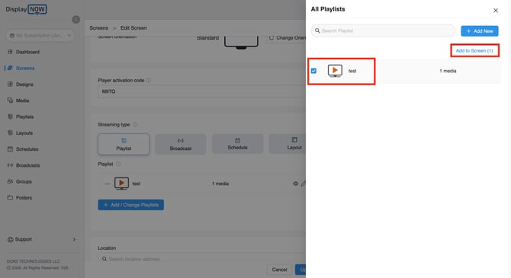Expand the Support submenu arrow
Viewport: 511px width, 278px height.
coord(74,240)
